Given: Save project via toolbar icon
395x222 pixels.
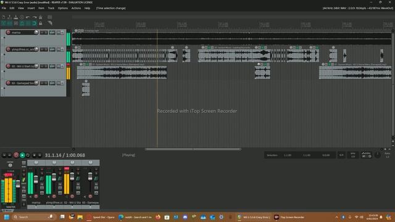Looking at the screenshot, I should [15, 17].
